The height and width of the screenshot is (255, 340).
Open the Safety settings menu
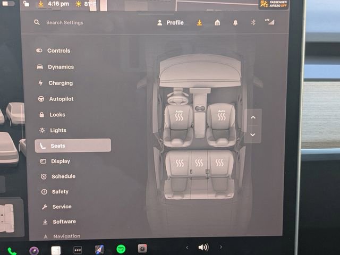[x=55, y=191]
